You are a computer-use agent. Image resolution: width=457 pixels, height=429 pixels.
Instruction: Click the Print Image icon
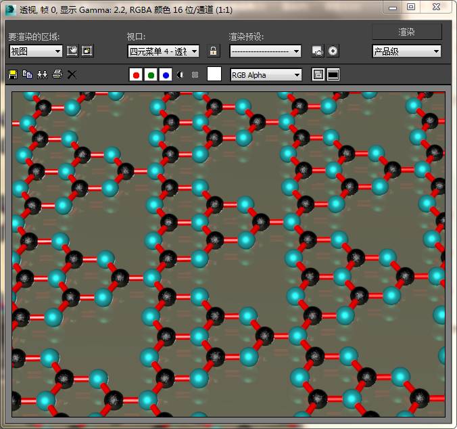point(57,74)
